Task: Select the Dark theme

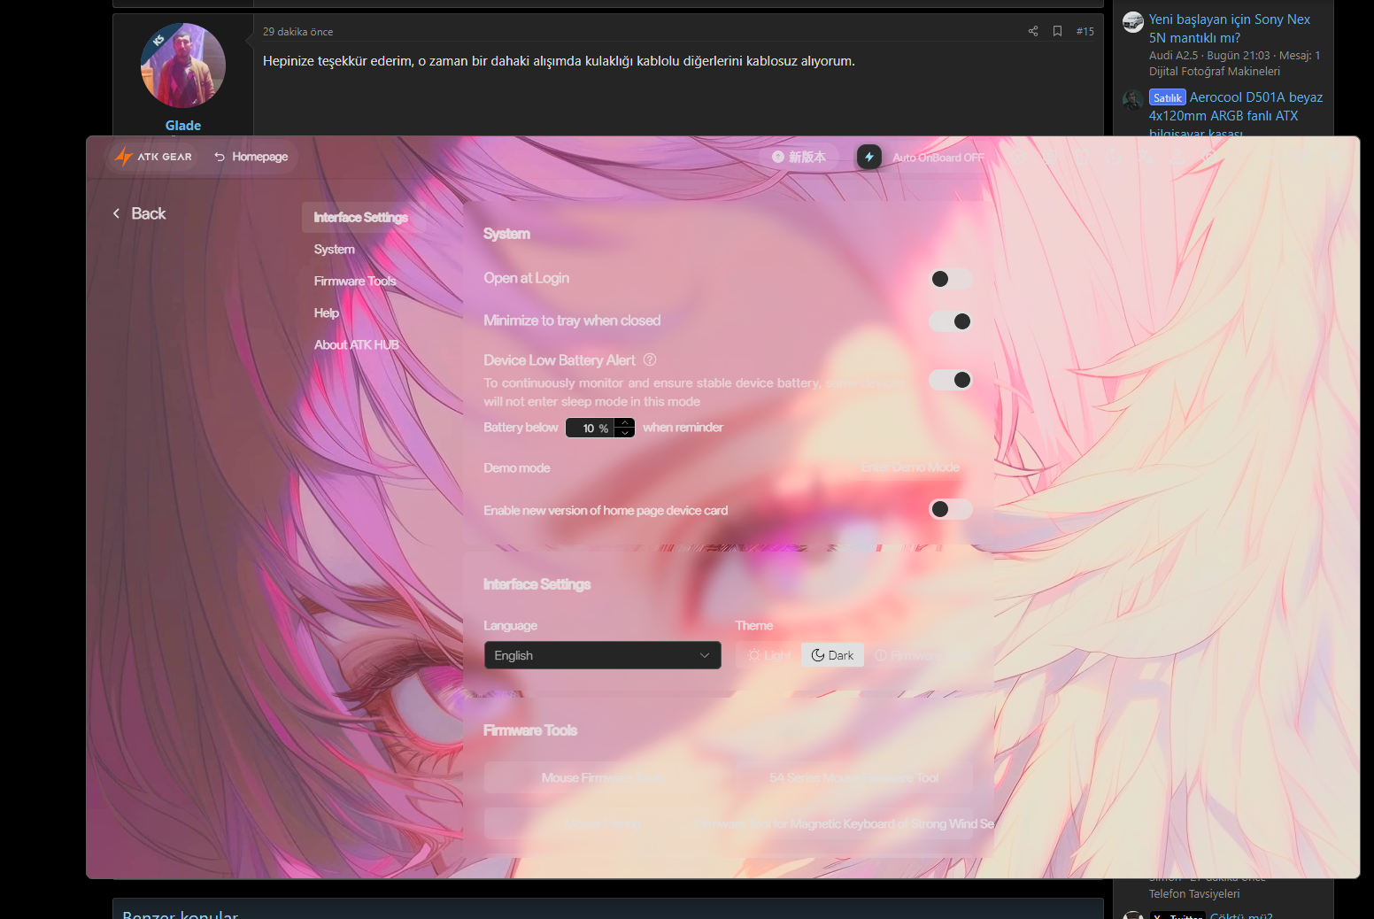Action: click(832, 655)
